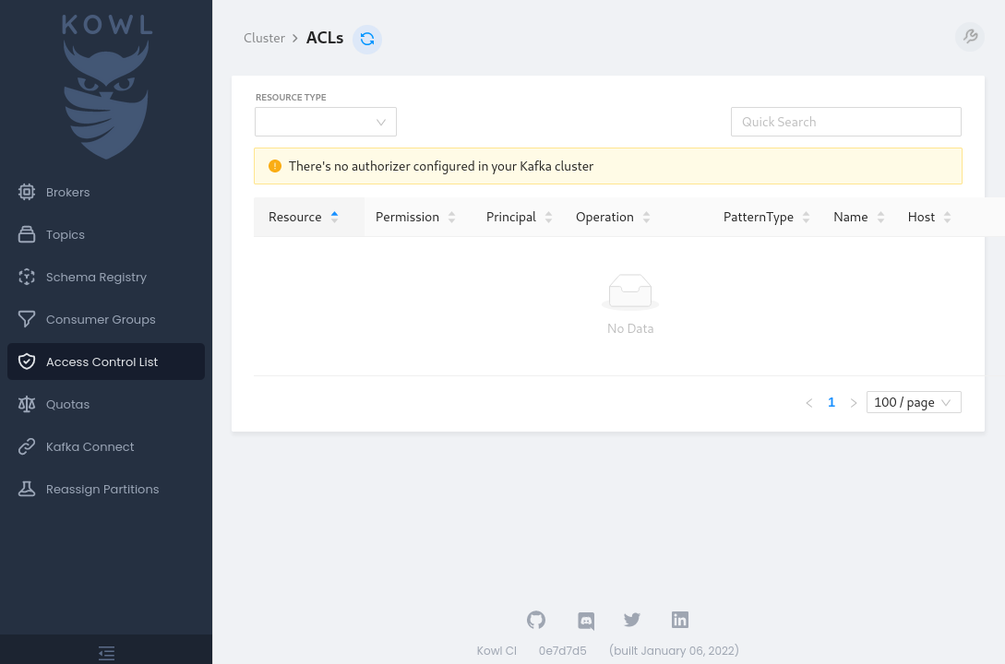This screenshot has height=664, width=1005.
Task: Select page 1 in pagination
Action: point(832,402)
